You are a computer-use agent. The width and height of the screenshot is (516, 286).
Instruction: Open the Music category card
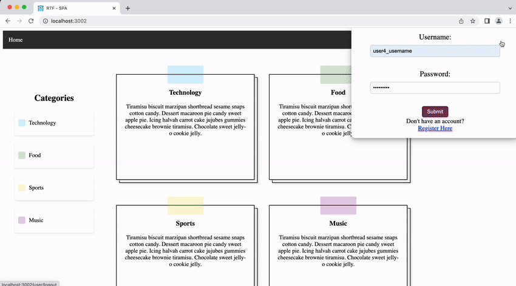(338, 246)
